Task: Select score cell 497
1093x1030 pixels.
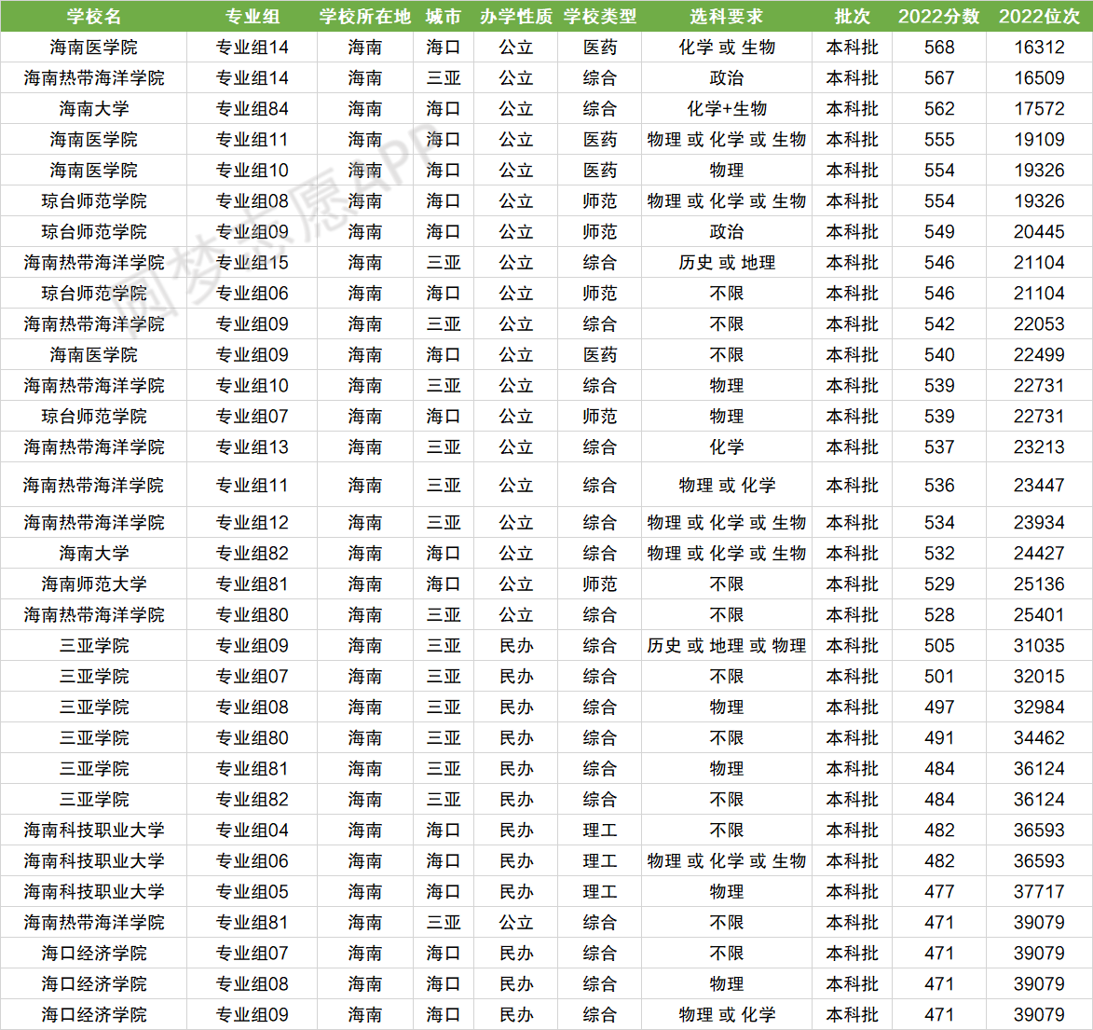Action: click(939, 707)
